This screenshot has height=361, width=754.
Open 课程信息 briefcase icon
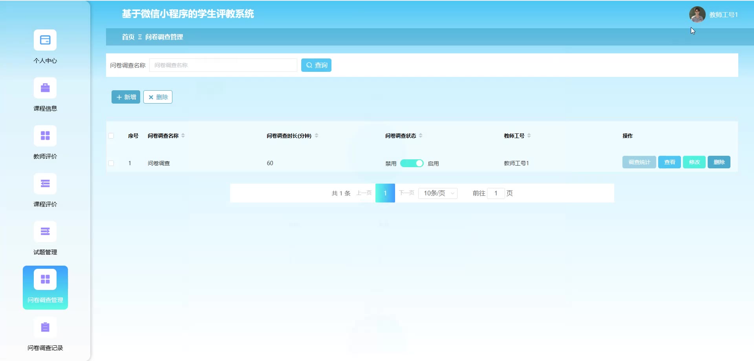45,88
